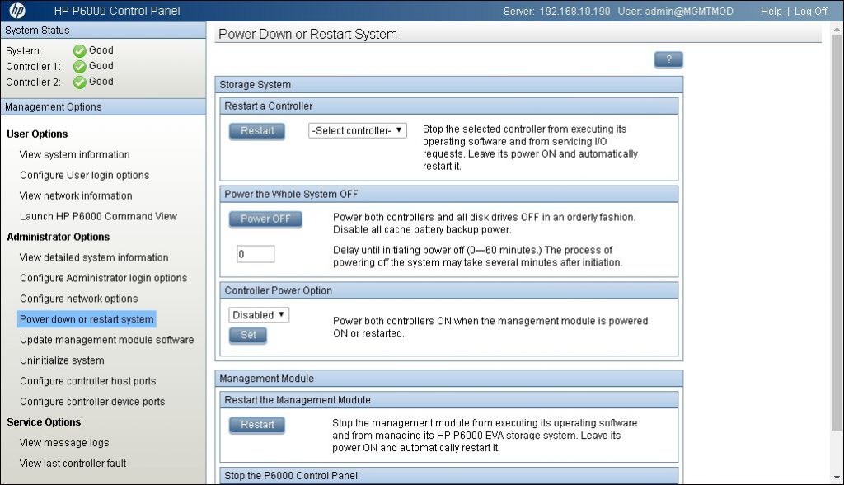Click the Server 192.168.10.190 text
The height and width of the screenshot is (485, 844).
[556, 11]
